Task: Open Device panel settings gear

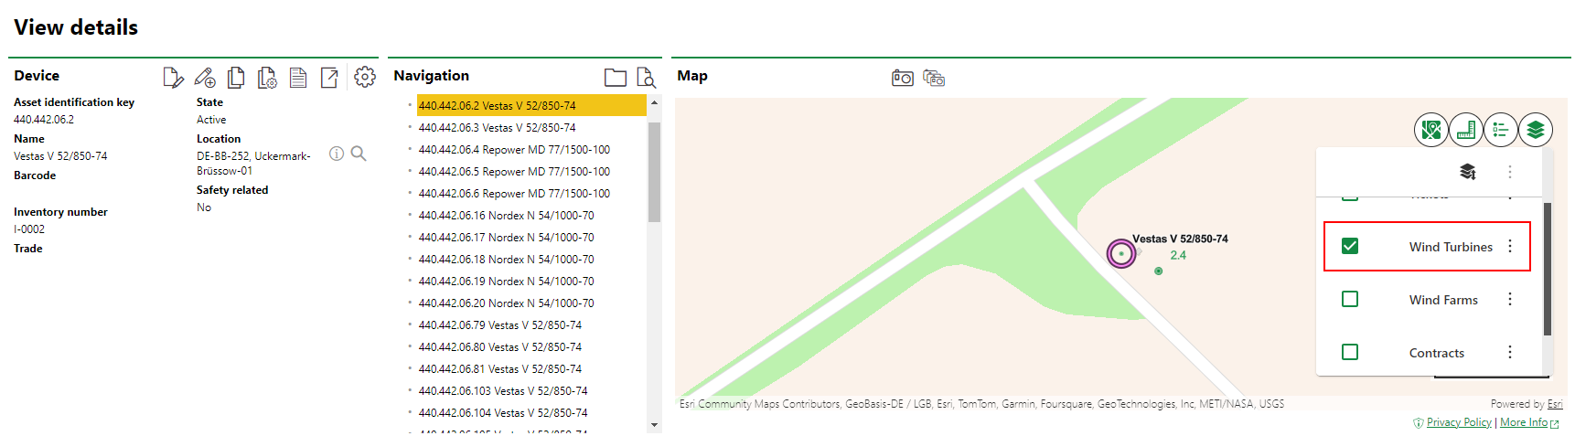Action: point(365,78)
